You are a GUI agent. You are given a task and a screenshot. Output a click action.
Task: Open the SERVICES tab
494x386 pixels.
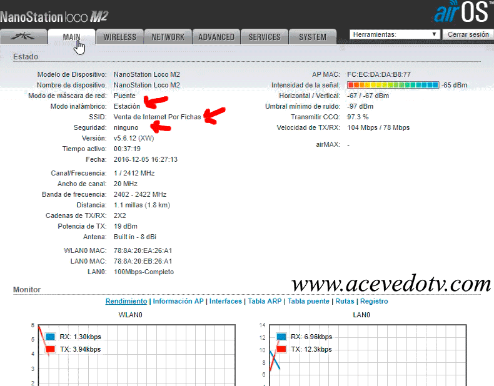(x=265, y=37)
